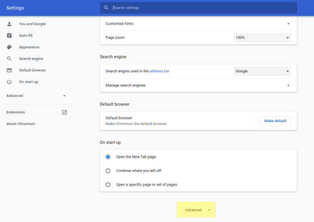Open the Manage search engines row arrow
The image size is (314, 222).
(x=288, y=85)
